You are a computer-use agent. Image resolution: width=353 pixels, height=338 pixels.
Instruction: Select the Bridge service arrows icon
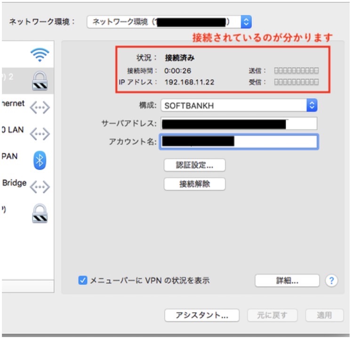40,187
